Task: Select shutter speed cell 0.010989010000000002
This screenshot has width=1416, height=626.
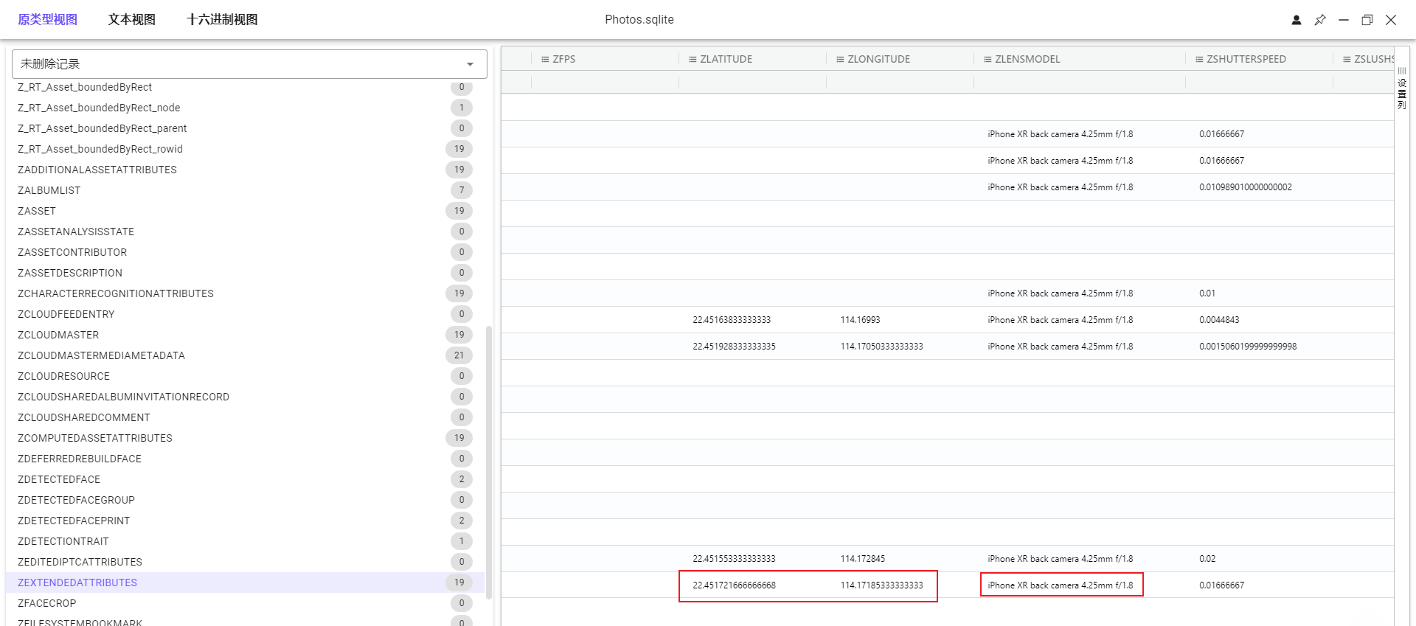Action: pyautogui.click(x=1246, y=187)
